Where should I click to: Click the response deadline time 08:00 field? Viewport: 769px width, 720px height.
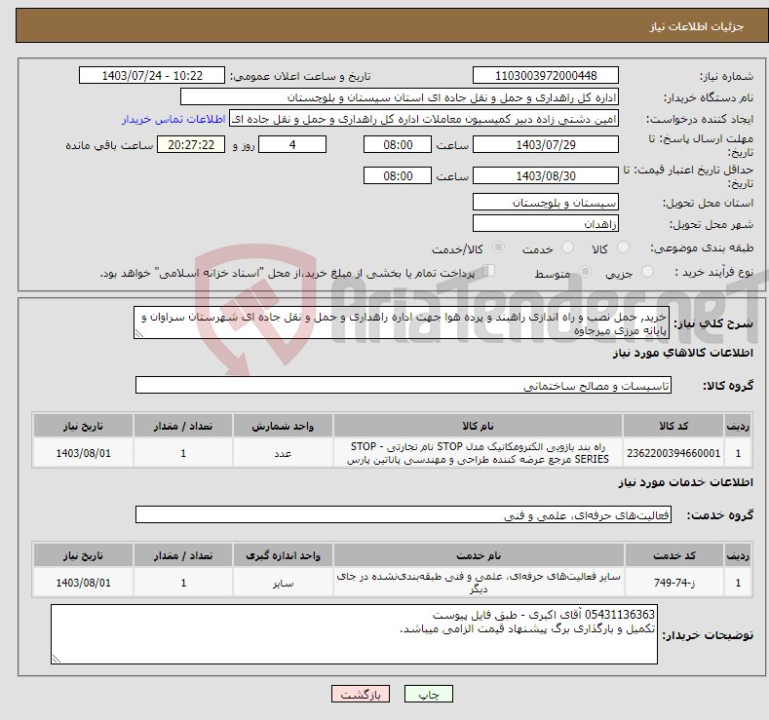tap(398, 144)
